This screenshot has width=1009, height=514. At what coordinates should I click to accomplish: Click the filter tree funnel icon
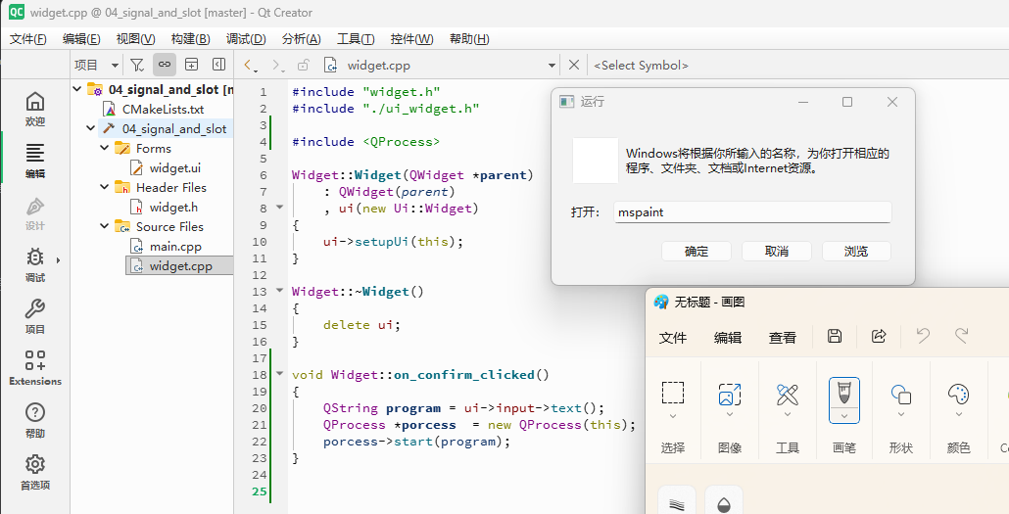point(137,65)
